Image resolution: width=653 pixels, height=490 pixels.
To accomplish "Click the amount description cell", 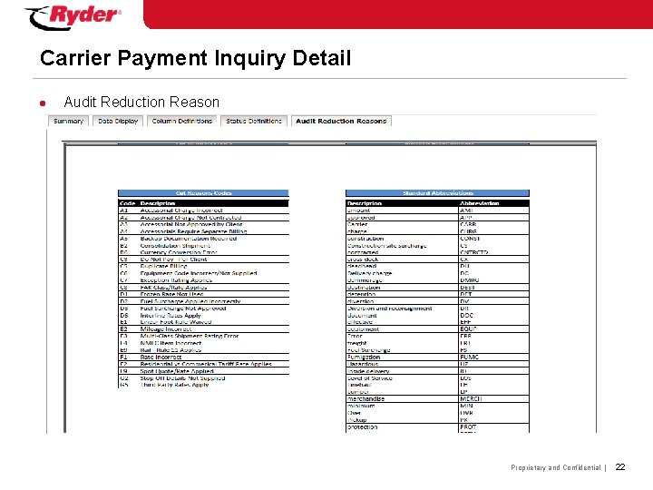I will (403, 211).
